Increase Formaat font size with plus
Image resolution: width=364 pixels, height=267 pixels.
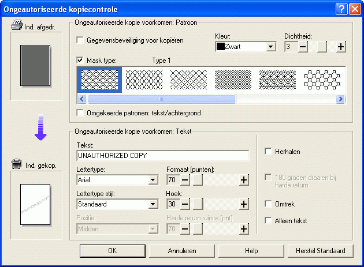(x=244, y=180)
